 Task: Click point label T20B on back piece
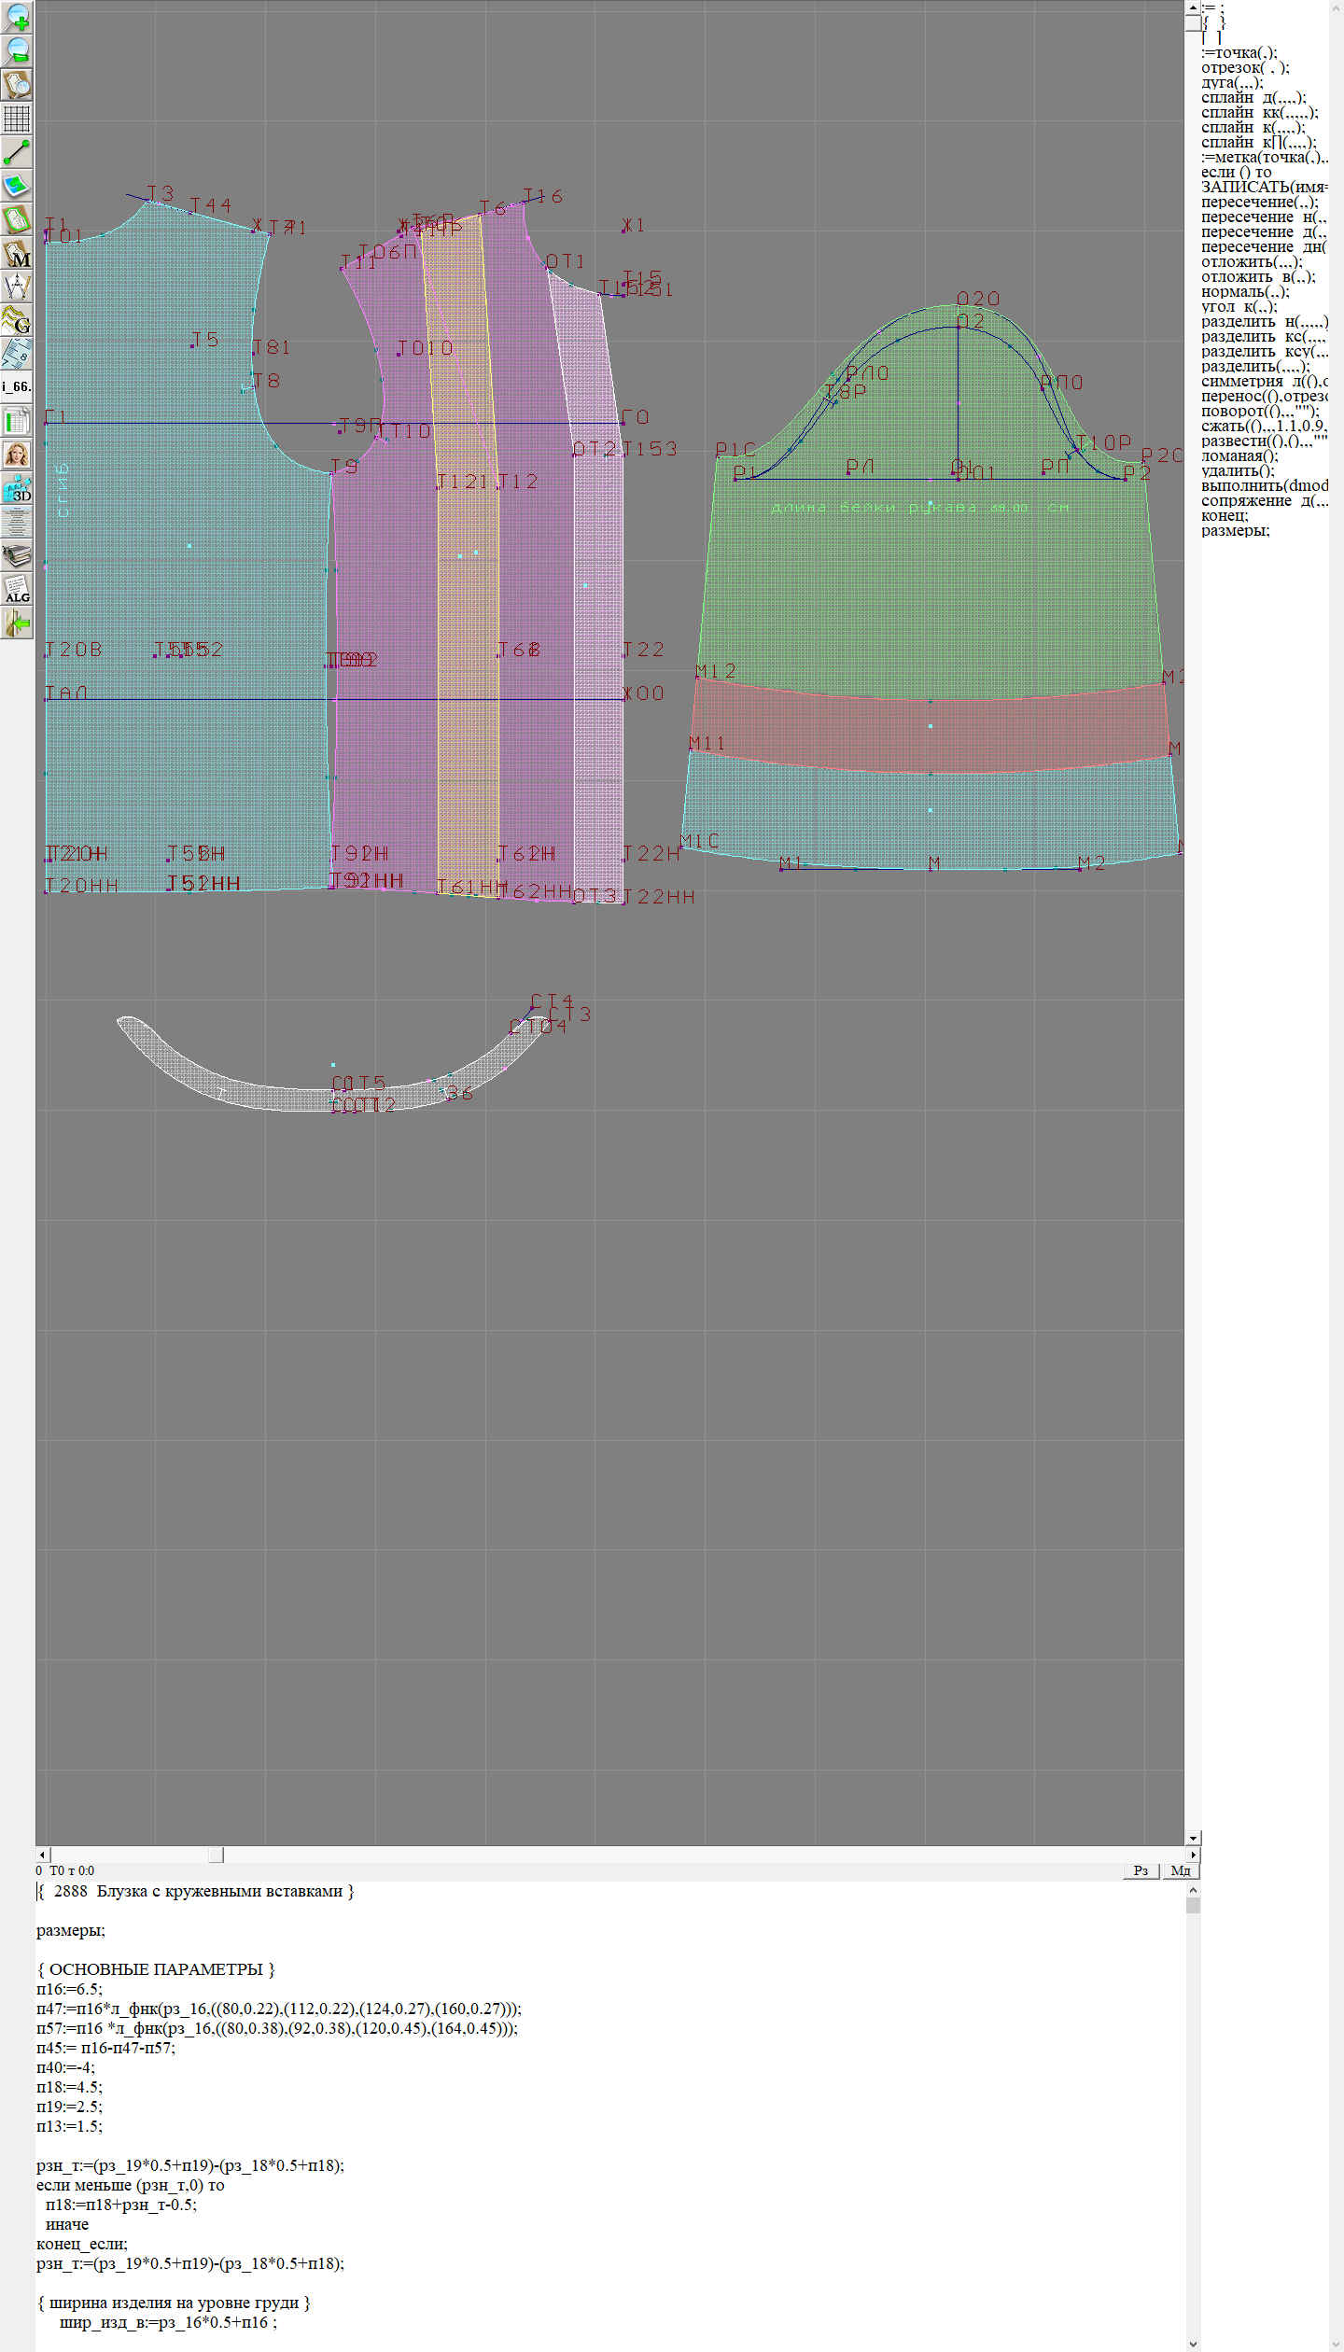[74, 649]
